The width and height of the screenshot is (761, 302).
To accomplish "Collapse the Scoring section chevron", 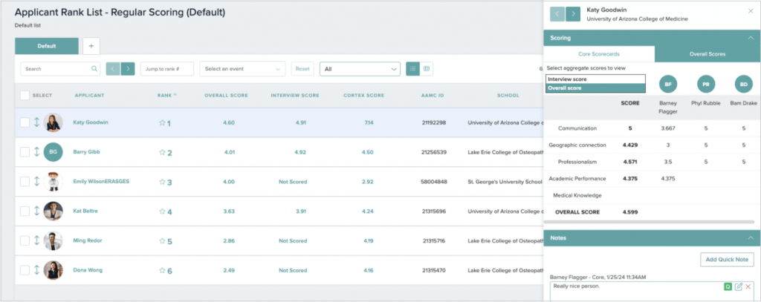I will coord(749,38).
